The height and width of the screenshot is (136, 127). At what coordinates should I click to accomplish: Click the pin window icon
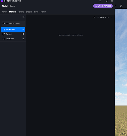pos(100,1)
